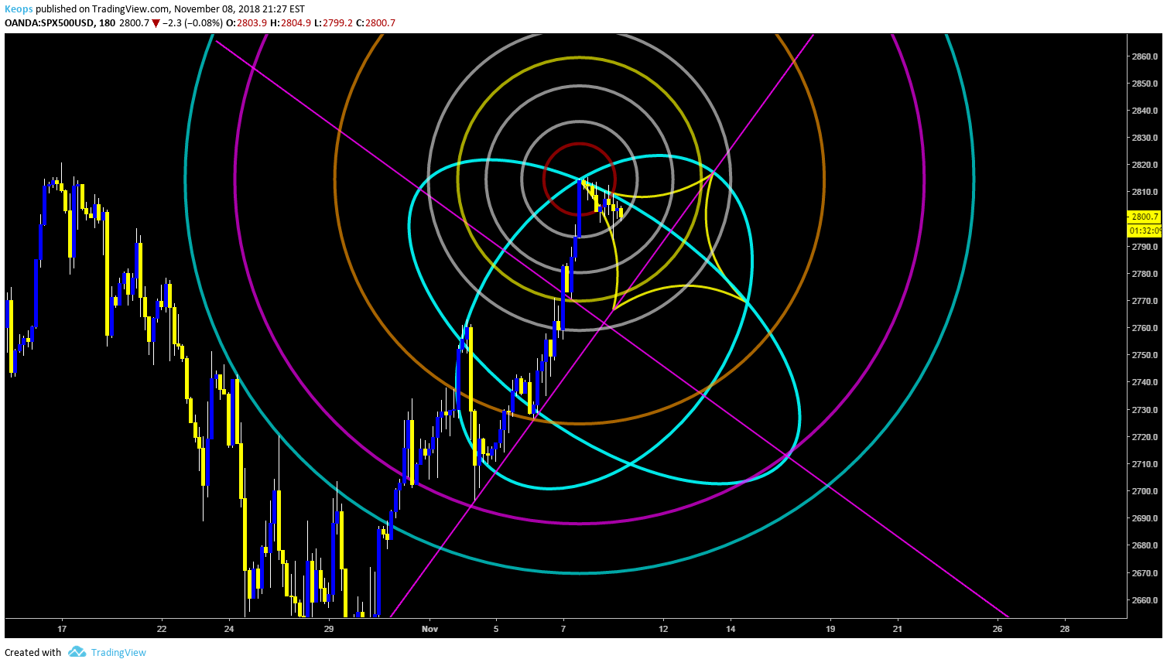Click the 2860.0 price axis label

[x=1145, y=56]
